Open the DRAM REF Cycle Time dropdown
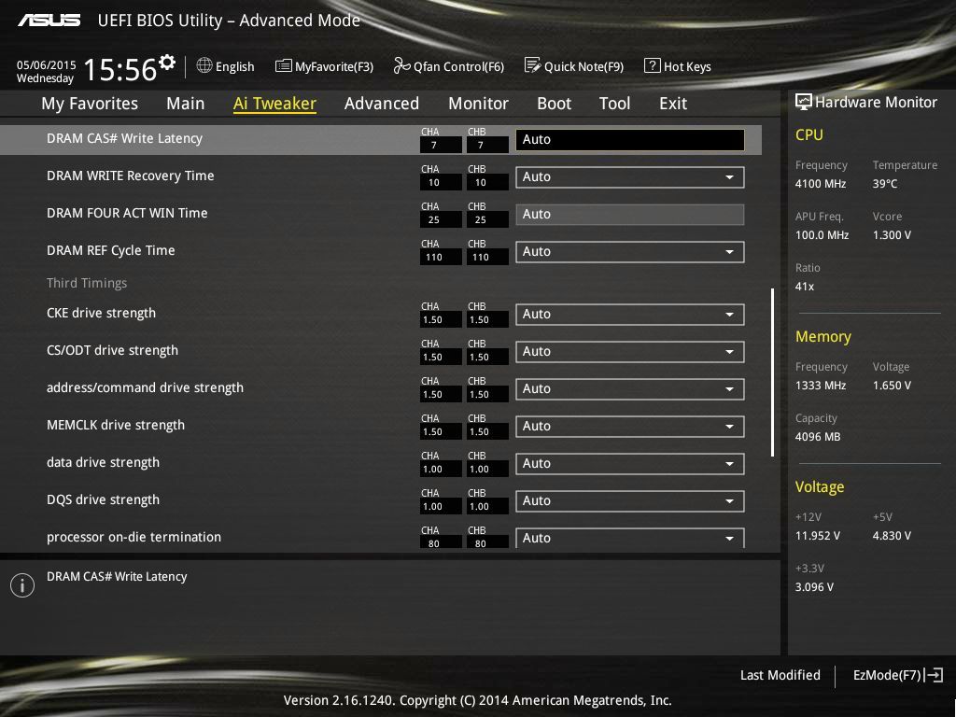The image size is (956, 717). pyautogui.click(x=630, y=252)
